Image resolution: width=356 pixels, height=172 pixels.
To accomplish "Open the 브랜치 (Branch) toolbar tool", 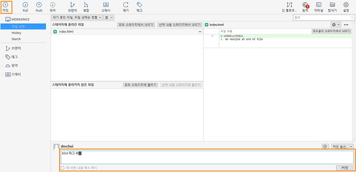I will tap(72, 7).
